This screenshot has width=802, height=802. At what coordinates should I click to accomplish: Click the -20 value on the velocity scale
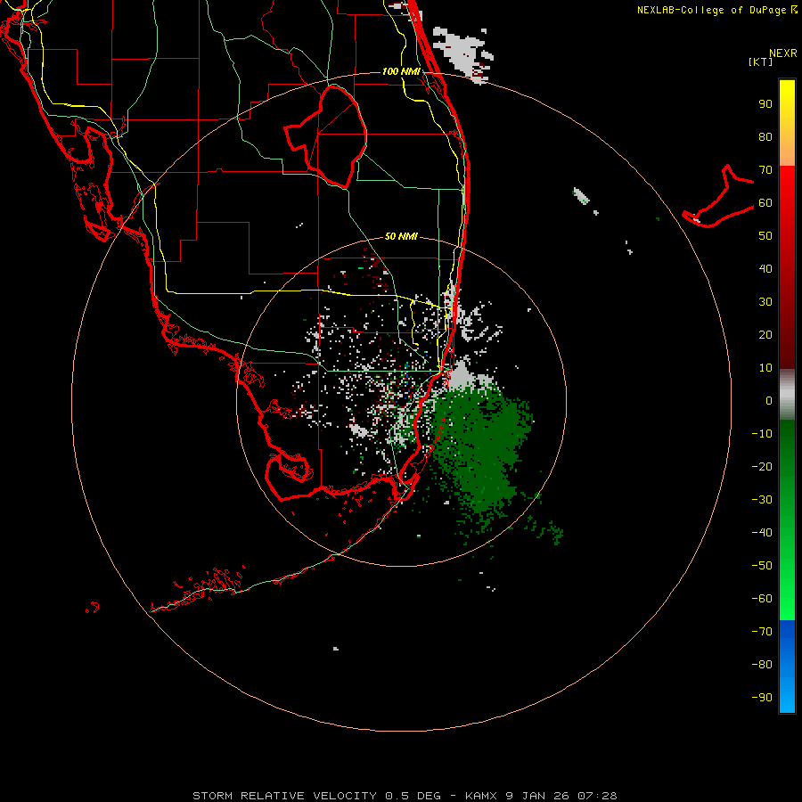(x=762, y=466)
